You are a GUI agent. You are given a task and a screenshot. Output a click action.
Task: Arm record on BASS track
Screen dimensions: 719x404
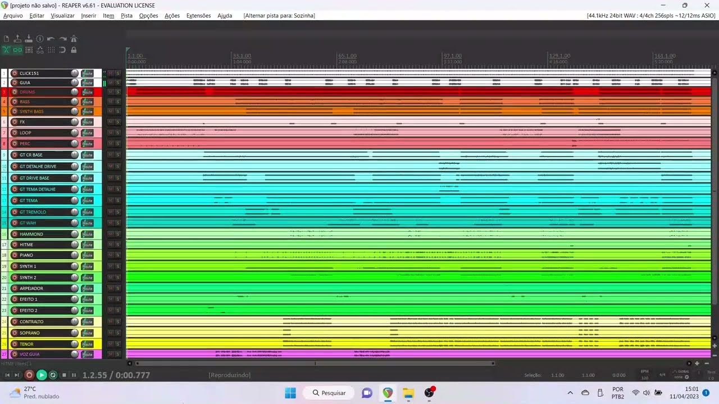click(15, 102)
